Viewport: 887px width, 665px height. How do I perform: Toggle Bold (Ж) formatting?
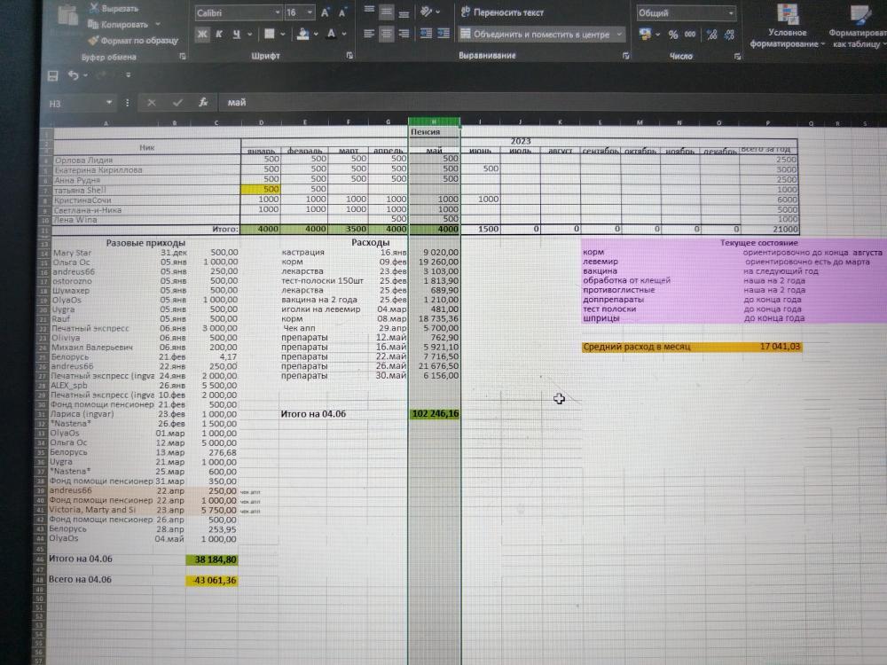pos(202,34)
